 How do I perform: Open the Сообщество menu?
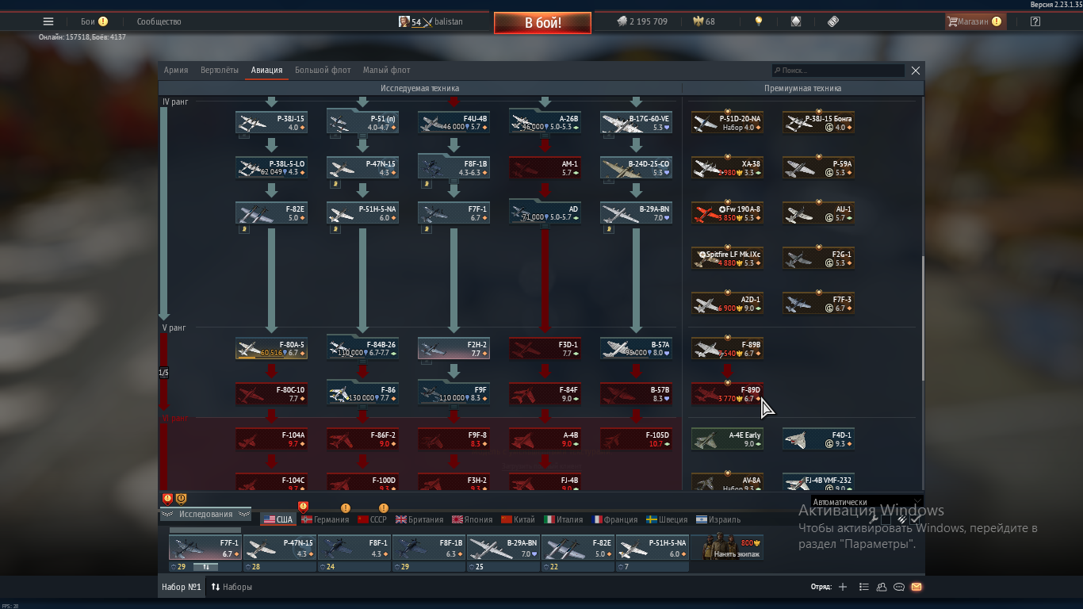[159, 21]
